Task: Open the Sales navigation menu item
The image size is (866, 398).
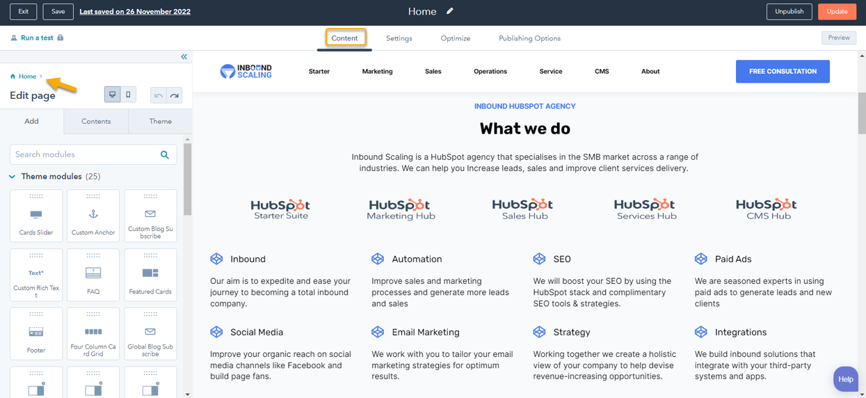Action: coord(433,71)
